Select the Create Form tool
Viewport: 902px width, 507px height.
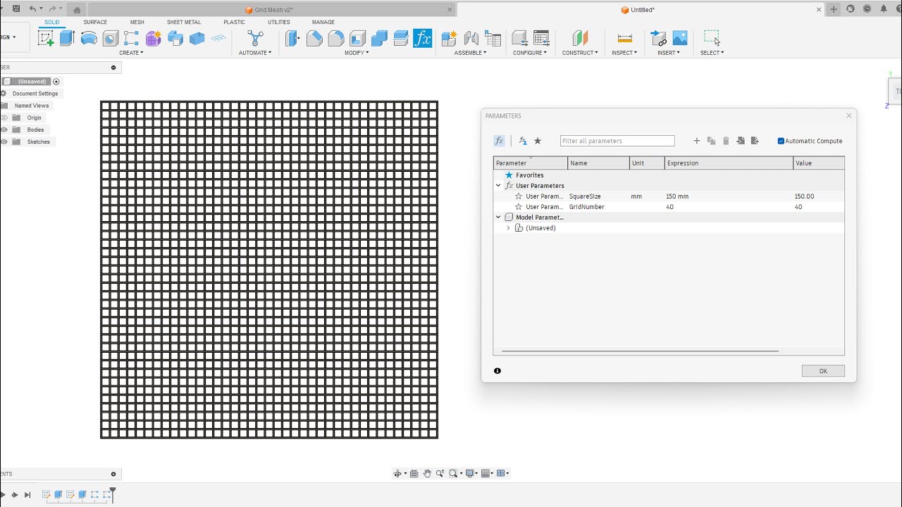153,39
